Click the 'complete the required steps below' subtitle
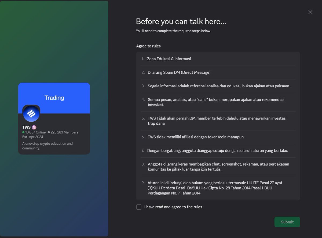 (173, 31)
